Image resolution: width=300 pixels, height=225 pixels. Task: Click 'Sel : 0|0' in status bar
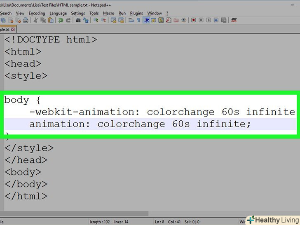pyautogui.click(x=192, y=222)
